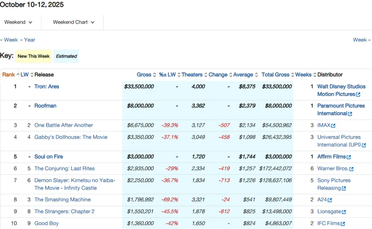Open the external link icon beside Lionsgate
372x229 pixels.
click(x=344, y=212)
